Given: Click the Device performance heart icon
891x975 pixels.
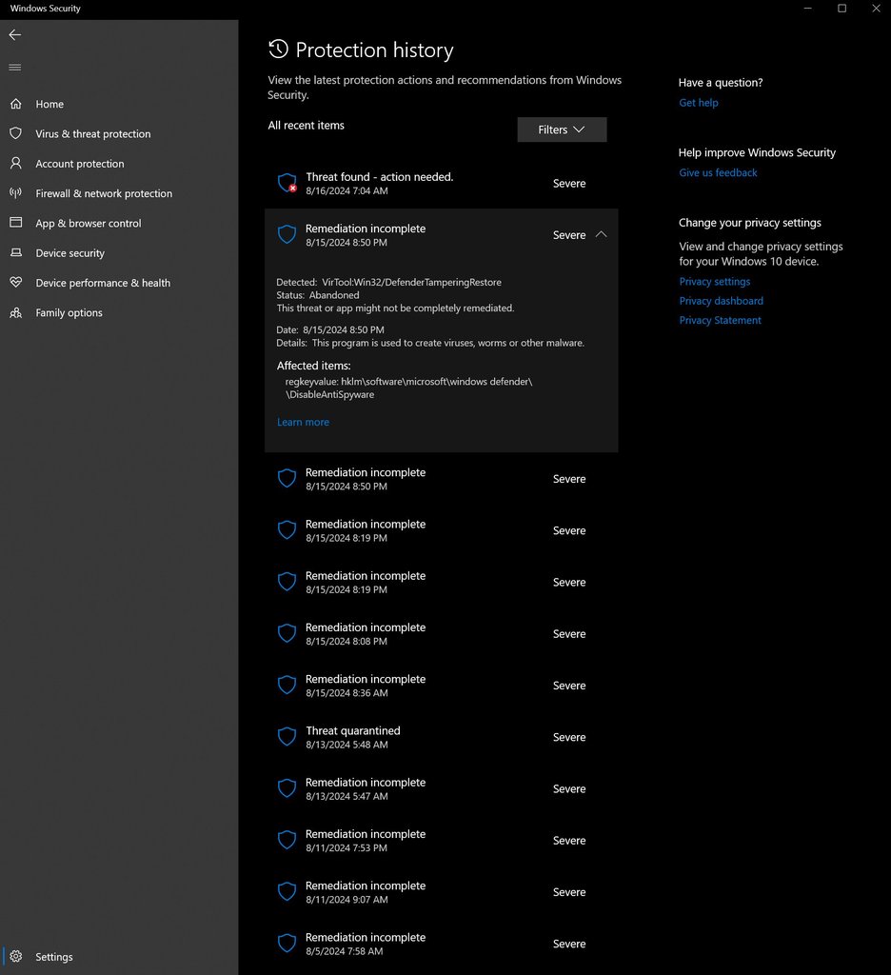Looking at the screenshot, I should (15, 282).
